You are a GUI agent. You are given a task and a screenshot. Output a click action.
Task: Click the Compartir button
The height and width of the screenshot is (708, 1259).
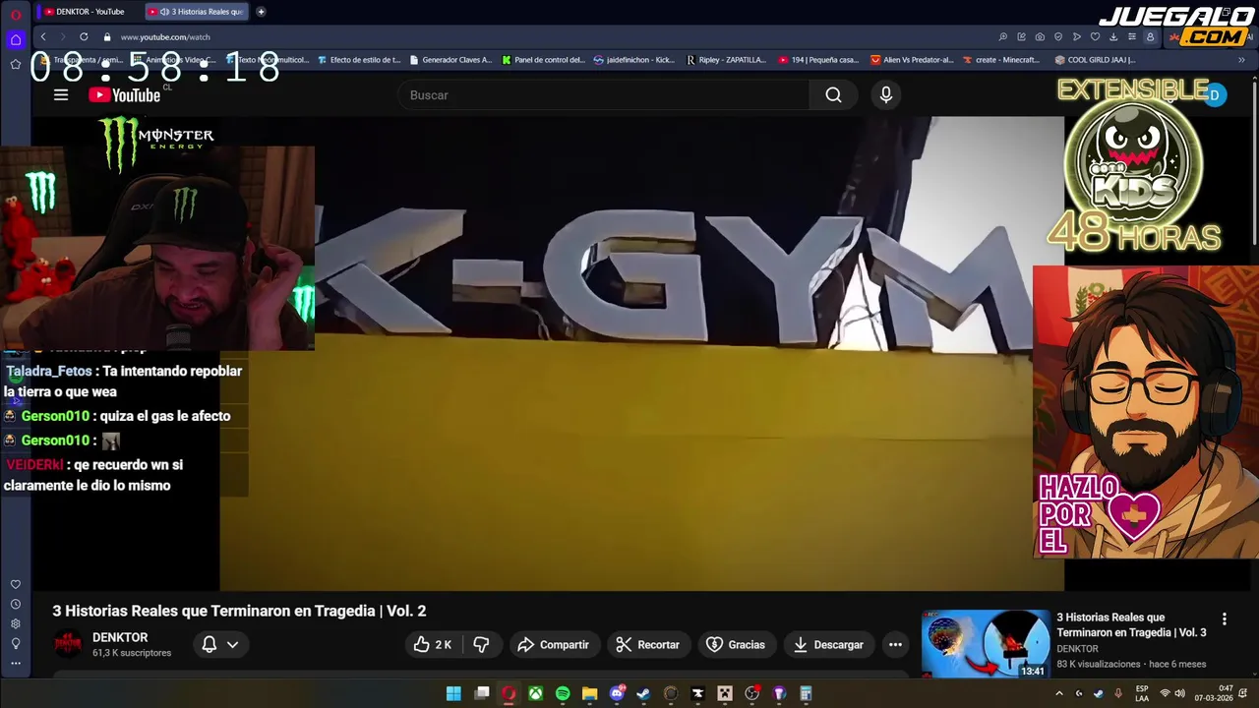[553, 645]
